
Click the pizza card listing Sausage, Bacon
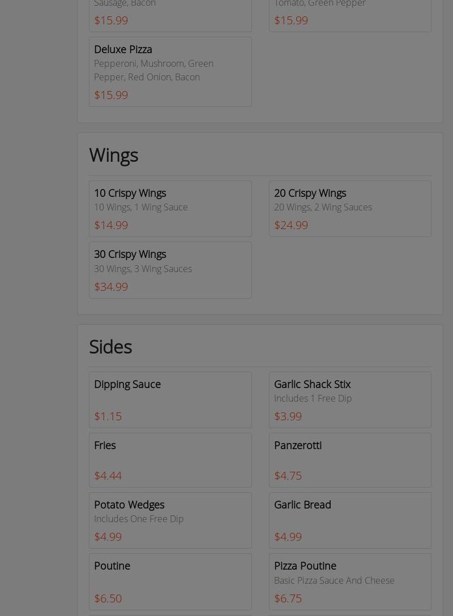(170, 14)
